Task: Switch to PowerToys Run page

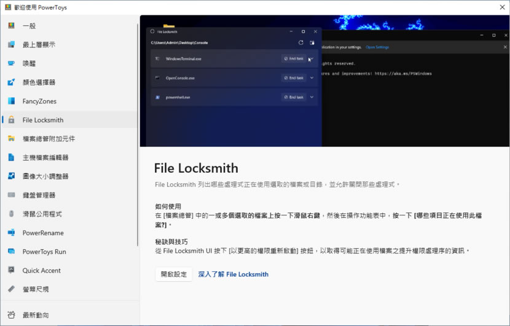Action: (x=44, y=252)
